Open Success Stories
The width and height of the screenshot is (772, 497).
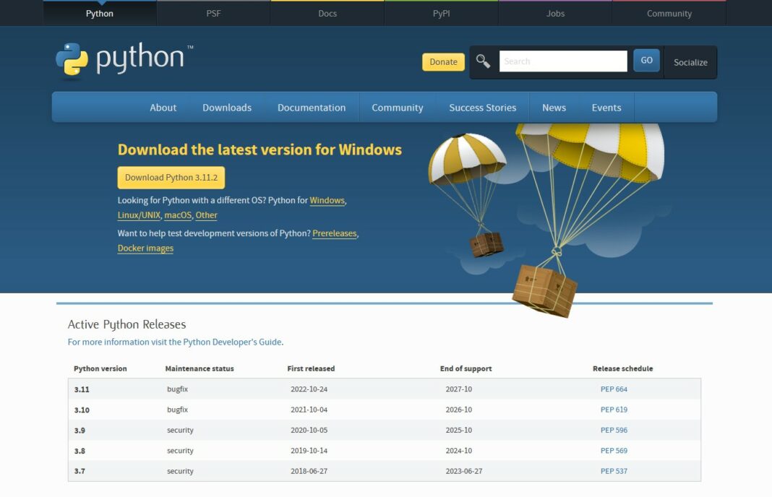[x=482, y=107]
